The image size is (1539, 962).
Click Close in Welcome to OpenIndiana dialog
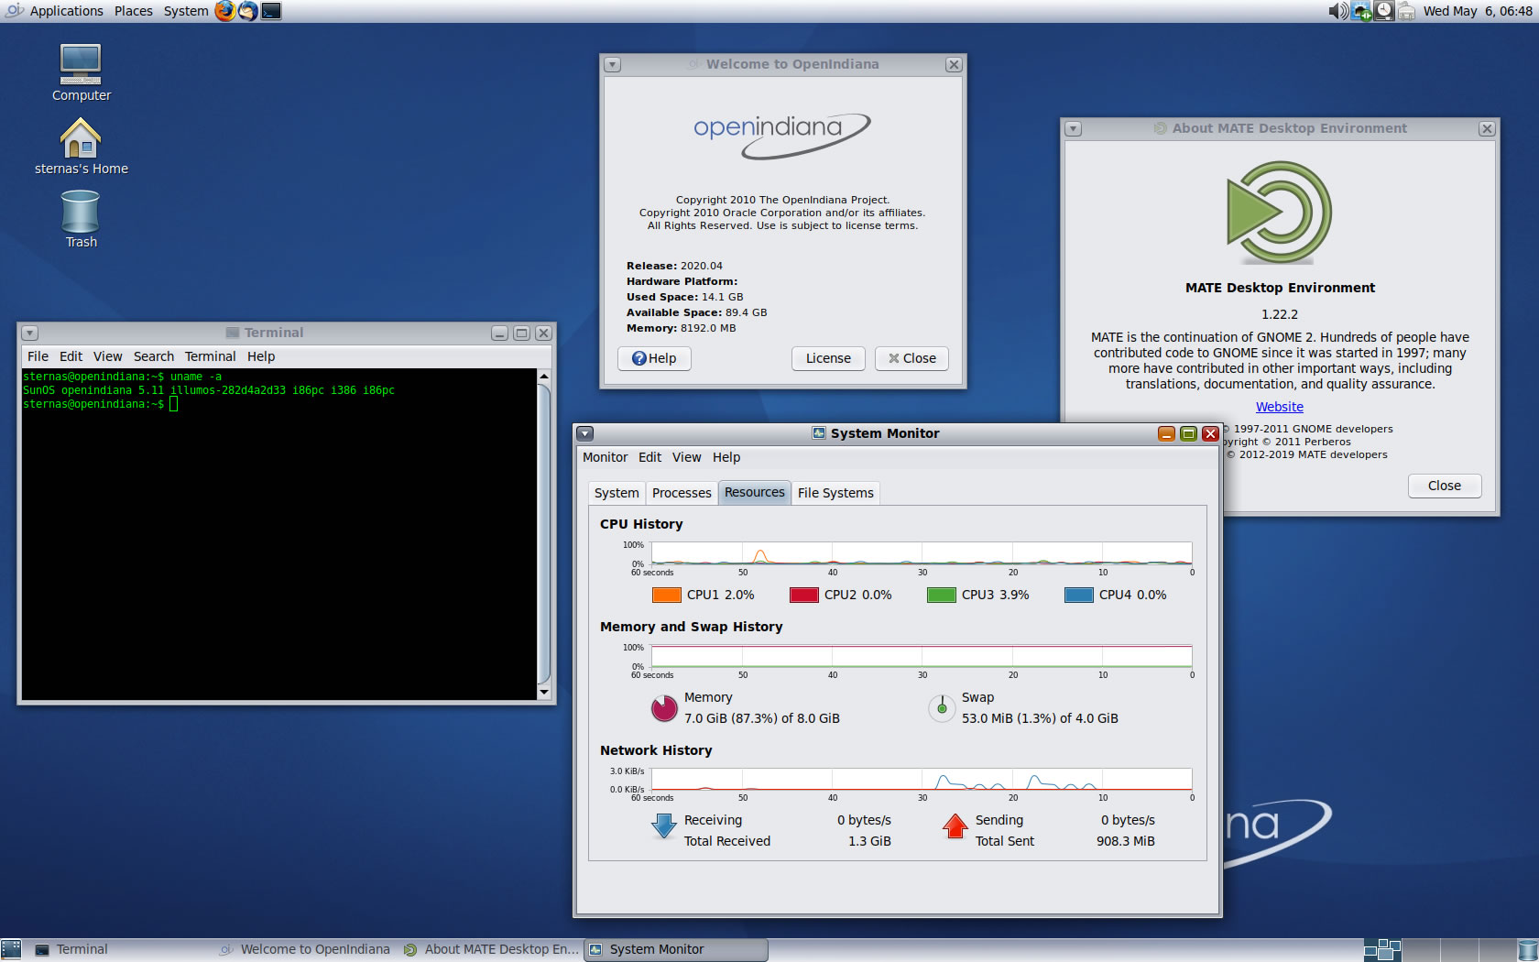(x=911, y=358)
